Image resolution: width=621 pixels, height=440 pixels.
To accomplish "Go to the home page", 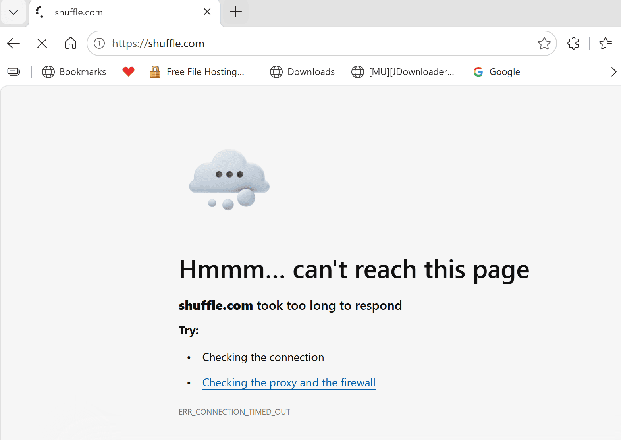I will coord(71,43).
